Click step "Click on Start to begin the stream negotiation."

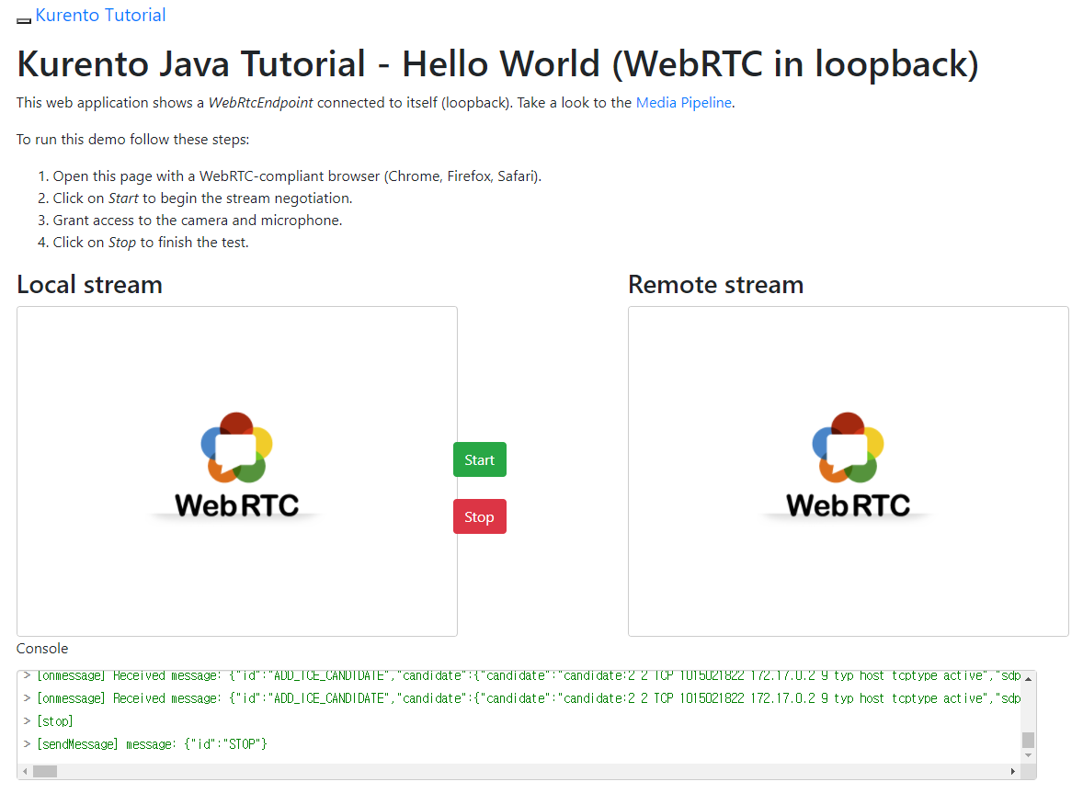[x=202, y=198]
